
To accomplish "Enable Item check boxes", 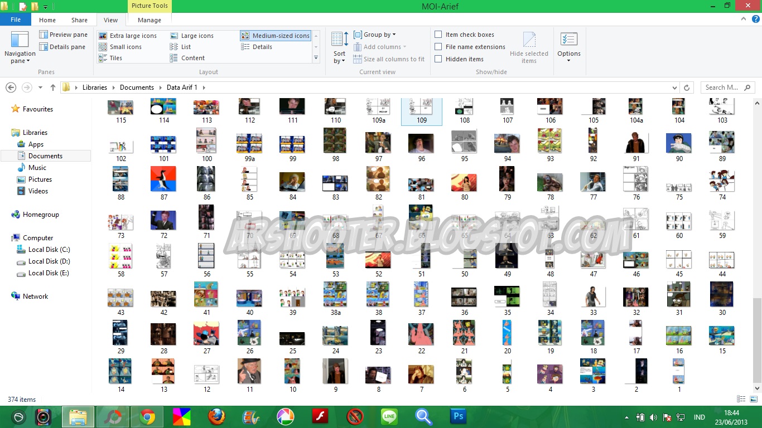I will 465,35.
